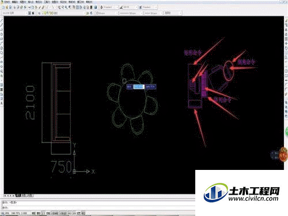Toggle Object Snap in the status bar
The image size is (288, 216).
click(x=55, y=213)
